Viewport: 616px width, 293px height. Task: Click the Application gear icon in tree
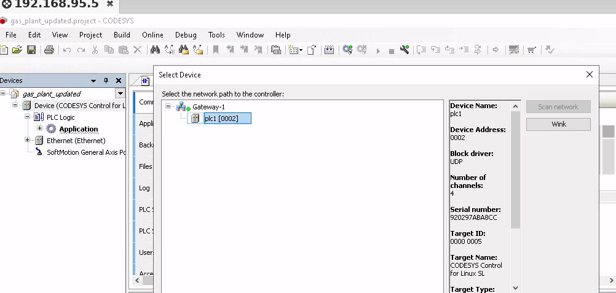click(x=51, y=129)
